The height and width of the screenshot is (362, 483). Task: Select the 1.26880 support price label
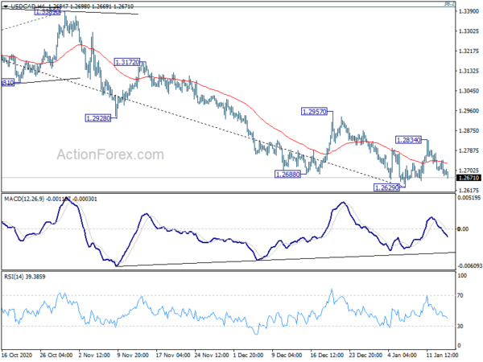coord(287,175)
